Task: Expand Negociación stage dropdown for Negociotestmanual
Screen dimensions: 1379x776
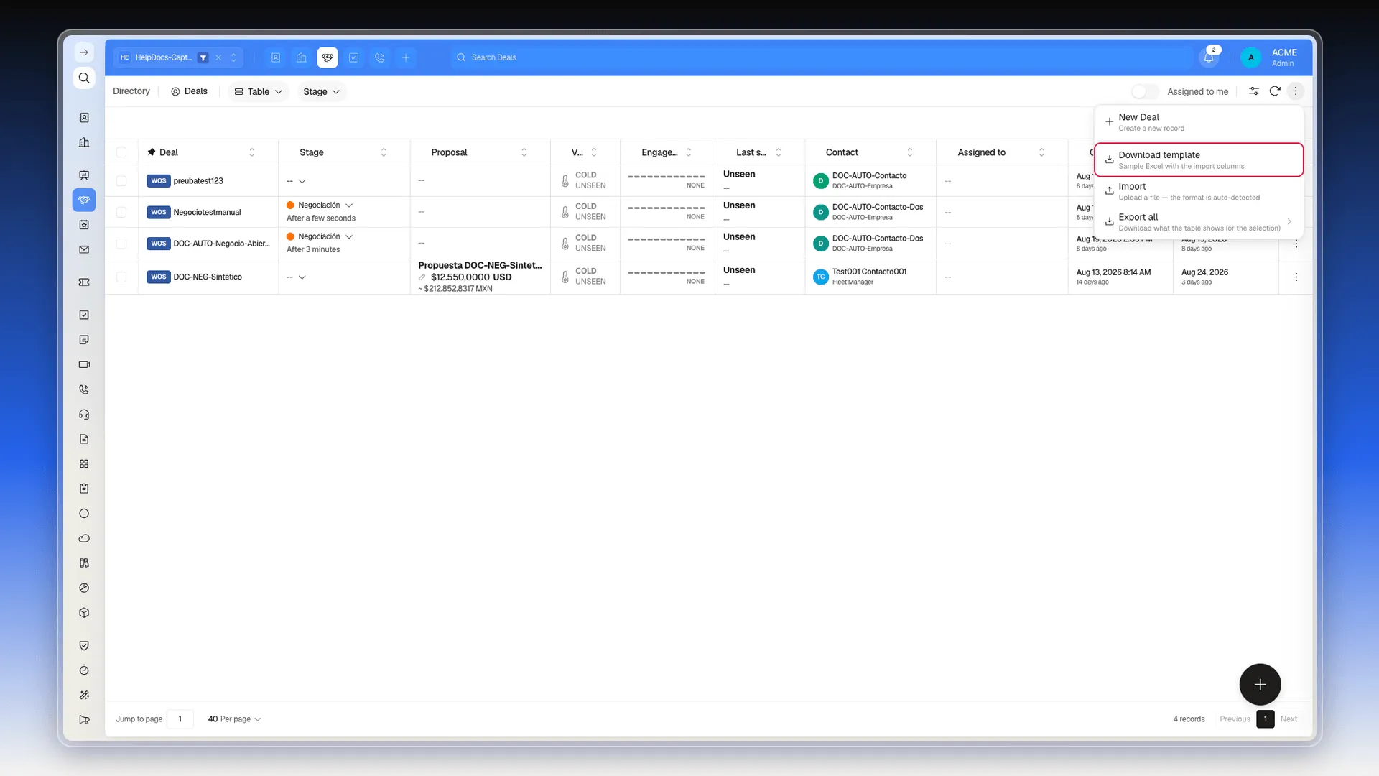Action: pyautogui.click(x=349, y=205)
